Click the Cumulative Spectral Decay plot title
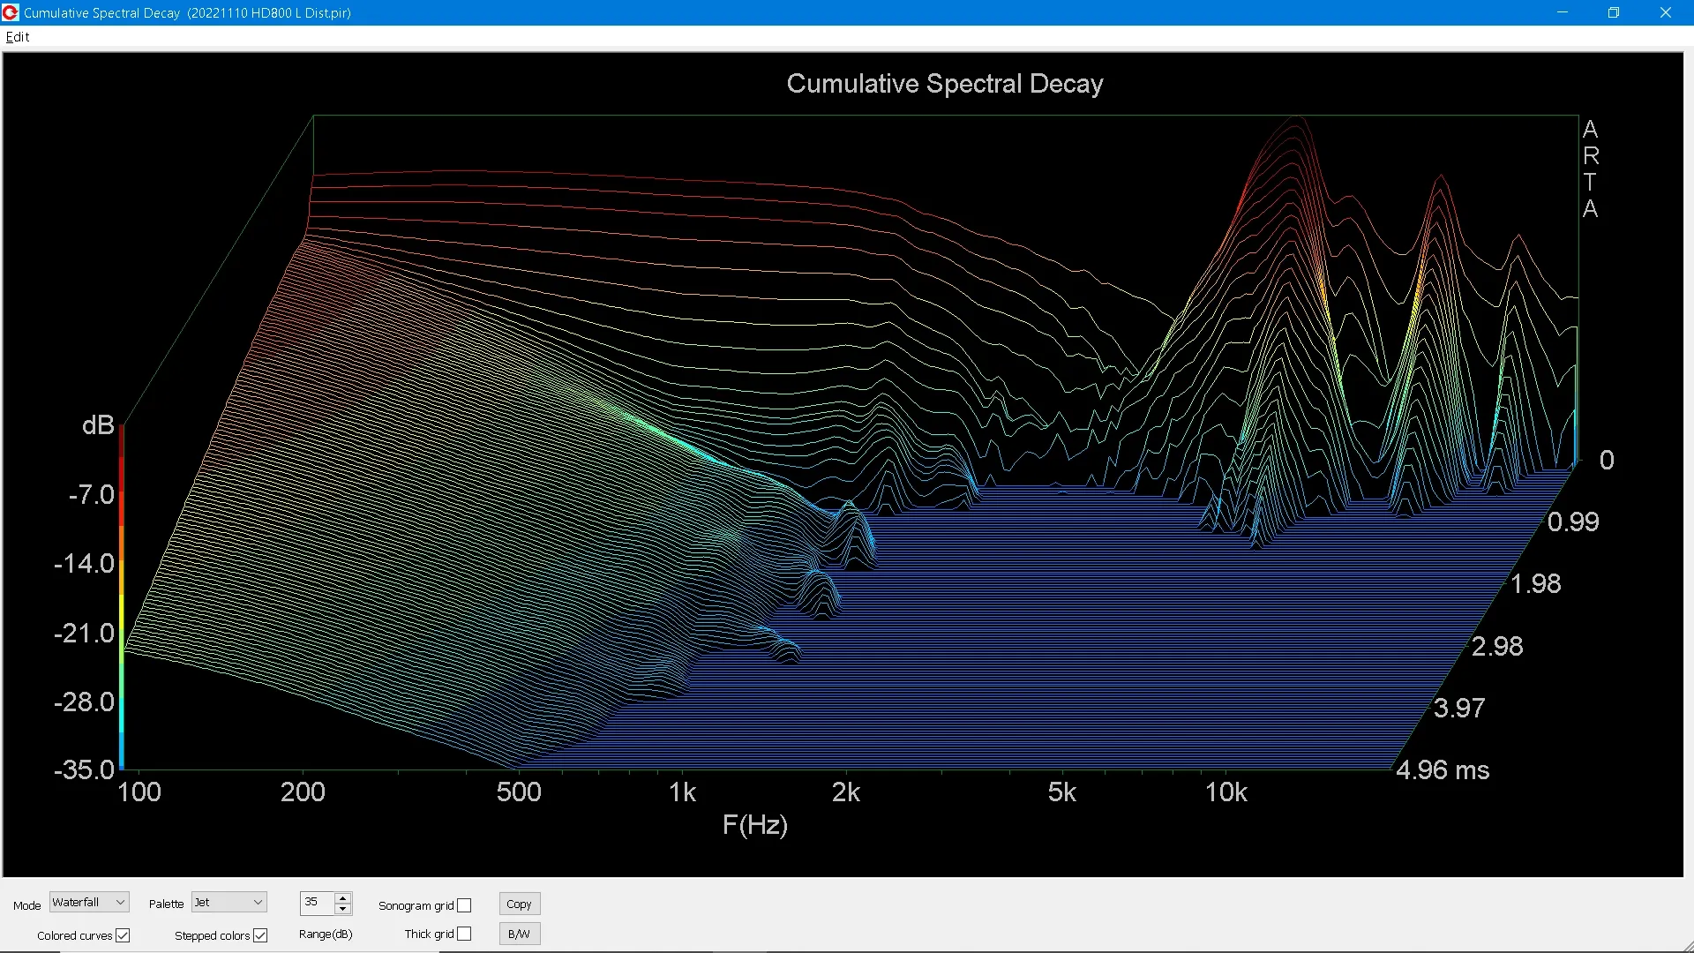 coord(944,84)
